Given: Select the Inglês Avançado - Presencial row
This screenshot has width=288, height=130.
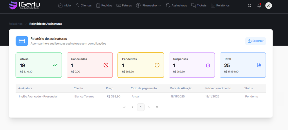Looking at the screenshot, I should [38, 96].
